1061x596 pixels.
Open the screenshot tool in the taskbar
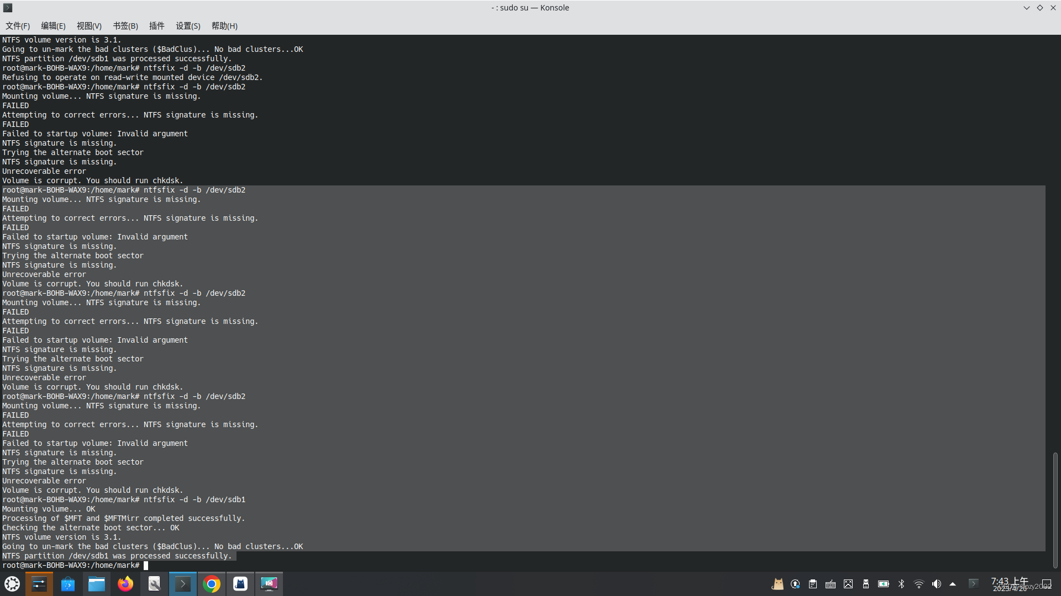(x=269, y=584)
